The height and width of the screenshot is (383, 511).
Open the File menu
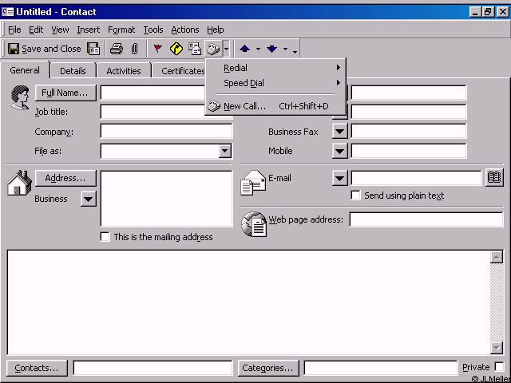[14, 30]
